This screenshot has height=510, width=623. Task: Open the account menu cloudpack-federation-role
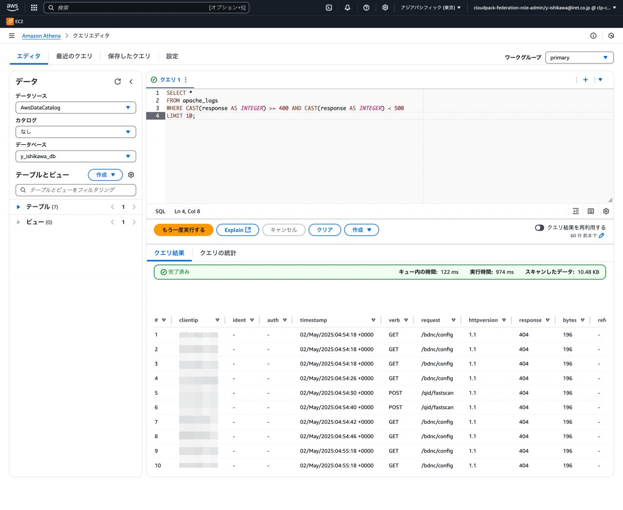(545, 7)
